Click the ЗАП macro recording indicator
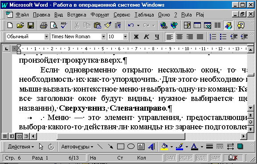Screen dimensions: 257x164 pos(171,158)
